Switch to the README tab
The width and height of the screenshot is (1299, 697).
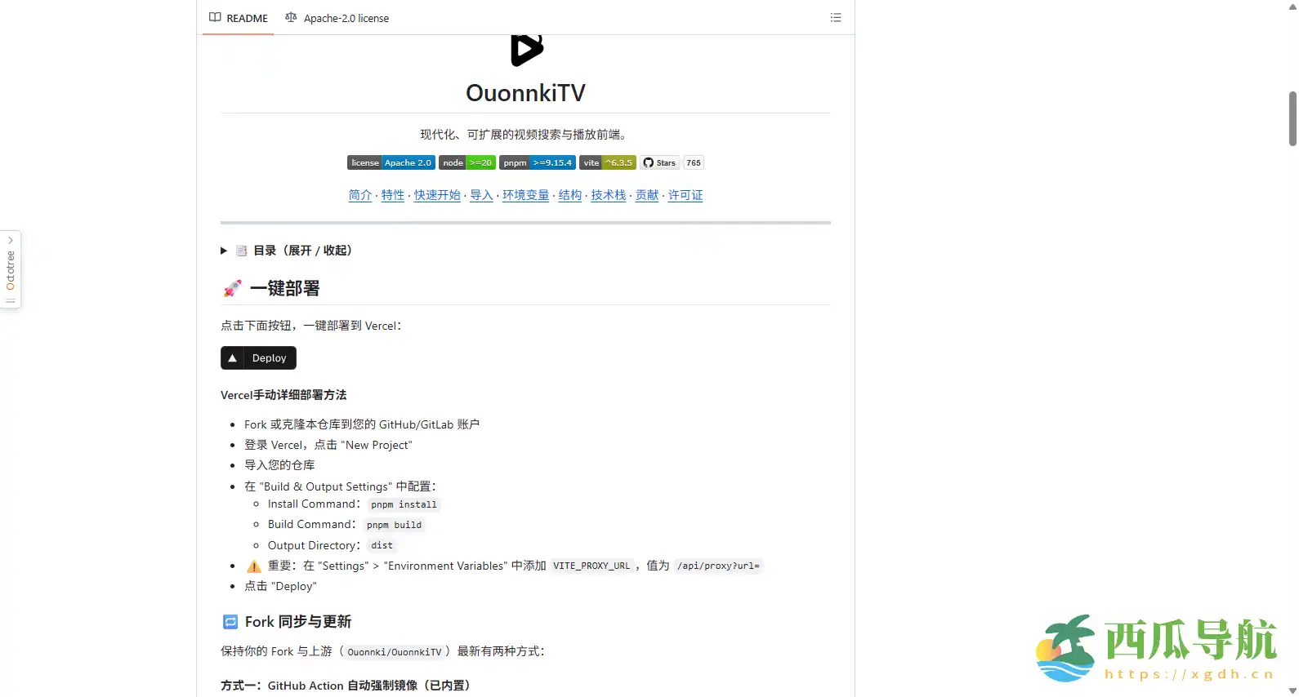click(x=239, y=18)
